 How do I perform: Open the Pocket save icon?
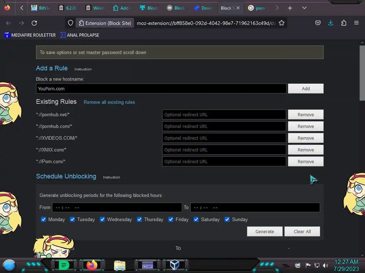click(318, 23)
